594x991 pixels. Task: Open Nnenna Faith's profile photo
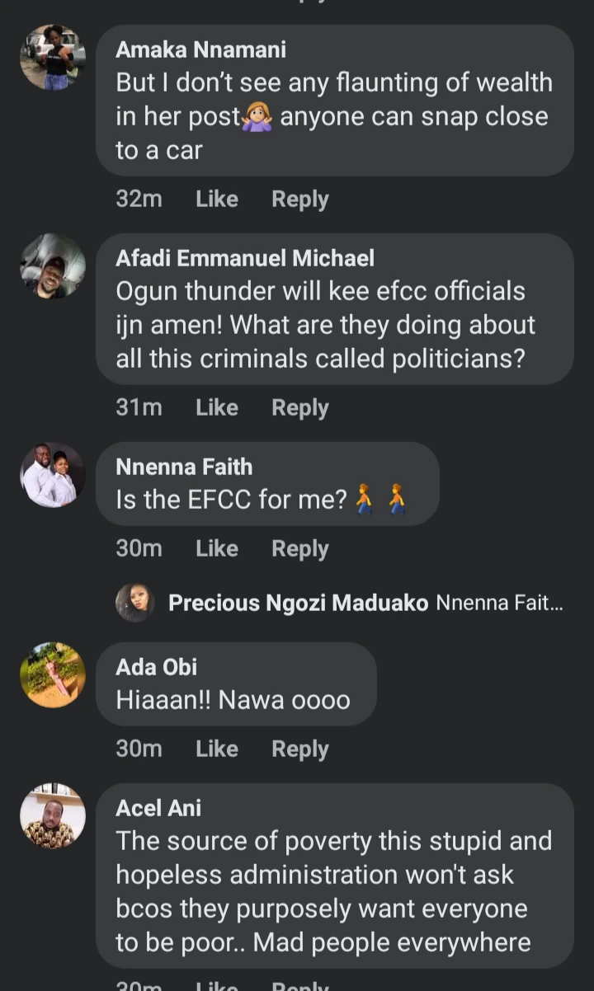point(53,475)
